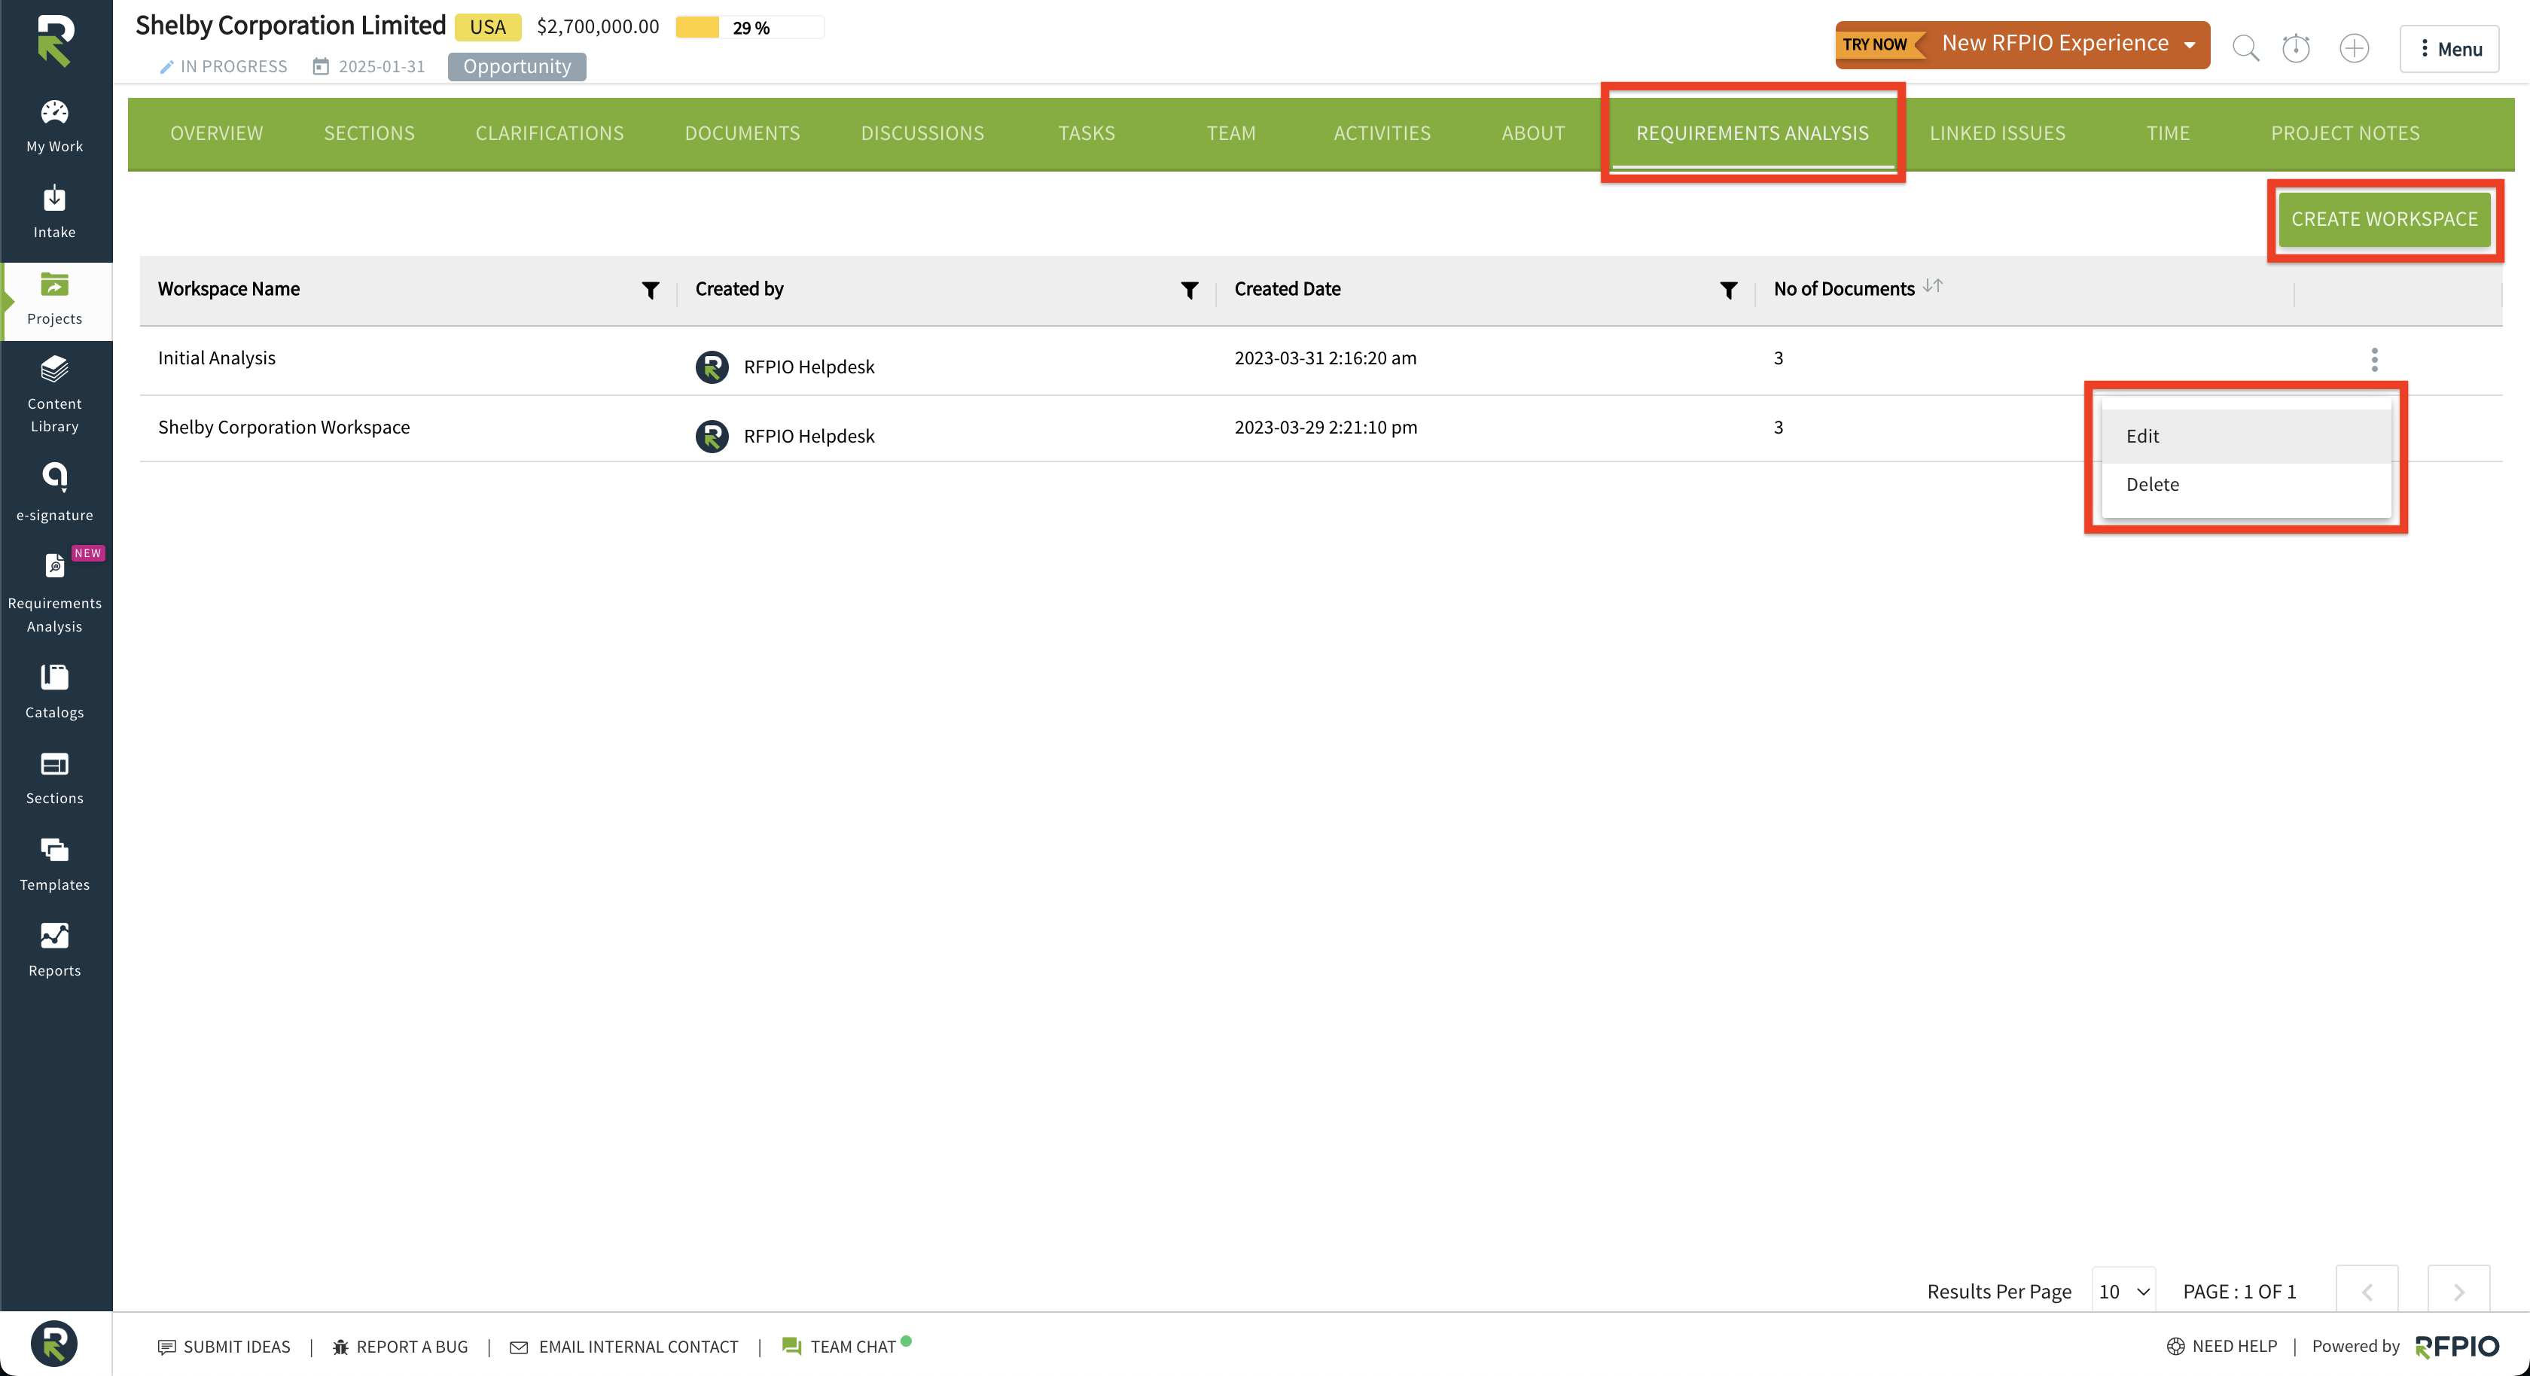This screenshot has width=2530, height=1376.
Task: Expand the New RFPIO Experience dropdown
Action: pos(2189,44)
